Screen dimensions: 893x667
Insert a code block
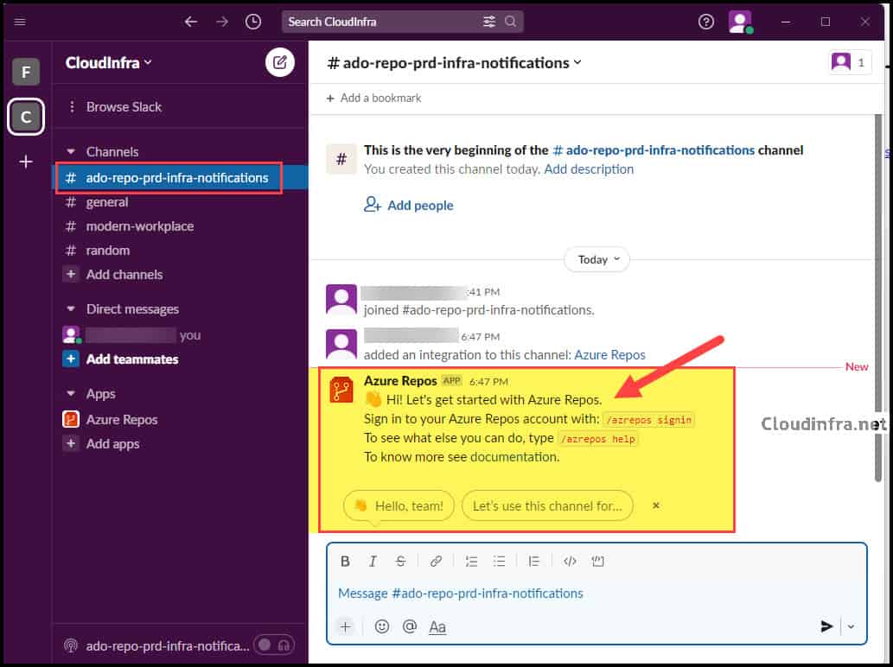[597, 561]
